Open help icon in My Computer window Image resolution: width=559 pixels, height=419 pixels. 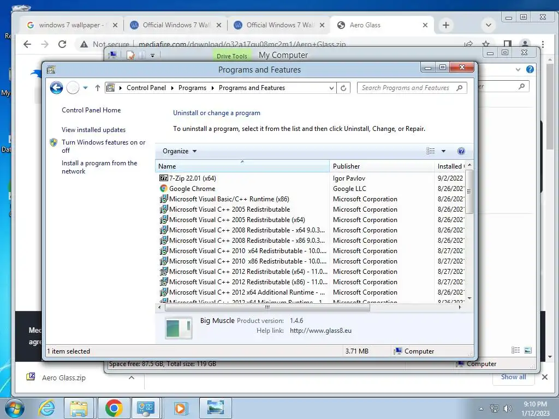(530, 69)
